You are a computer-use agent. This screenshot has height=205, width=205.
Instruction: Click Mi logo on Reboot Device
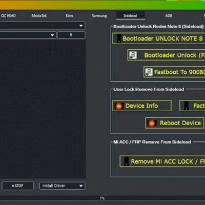(152, 123)
